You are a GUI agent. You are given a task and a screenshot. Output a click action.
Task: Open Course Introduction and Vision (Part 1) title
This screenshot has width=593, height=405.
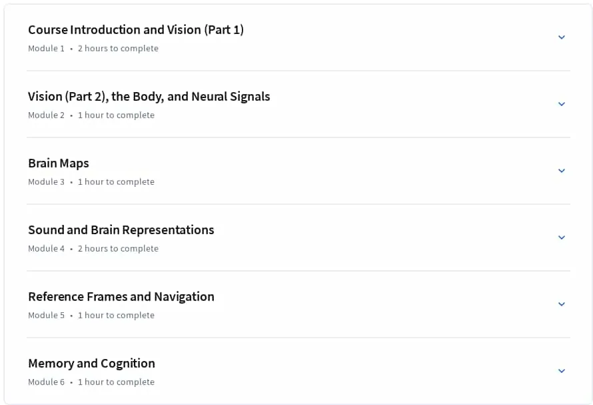click(136, 29)
